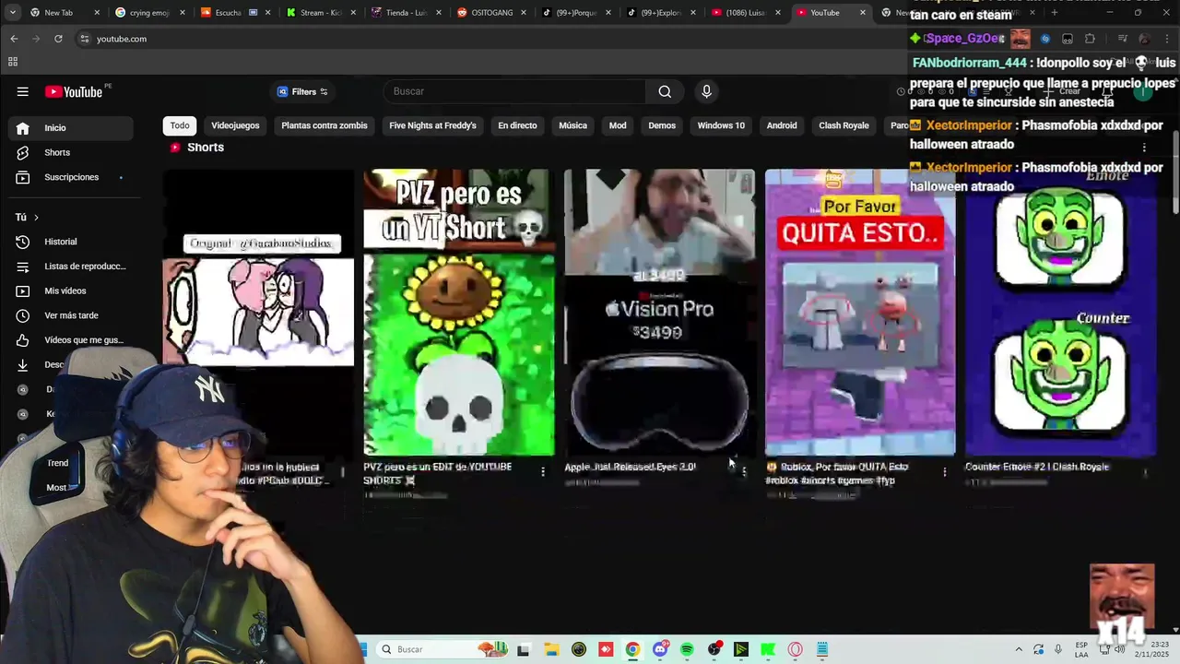Open Discord from the taskbar

[660, 649]
